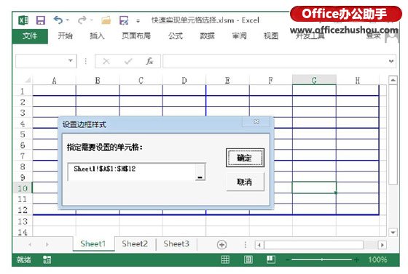Click the Excel application icon
This screenshot has height=274, width=408.
[x=23, y=20]
